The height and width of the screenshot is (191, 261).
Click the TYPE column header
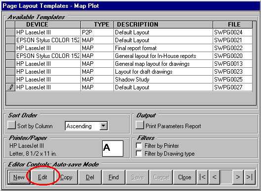click(x=97, y=25)
